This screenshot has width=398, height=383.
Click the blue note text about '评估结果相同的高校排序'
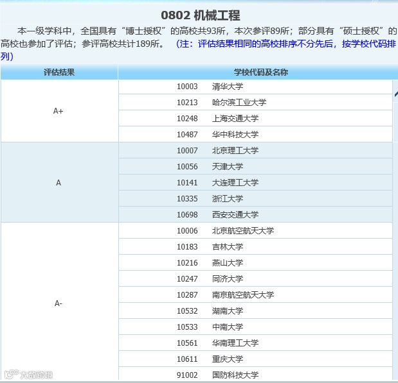pos(199,50)
